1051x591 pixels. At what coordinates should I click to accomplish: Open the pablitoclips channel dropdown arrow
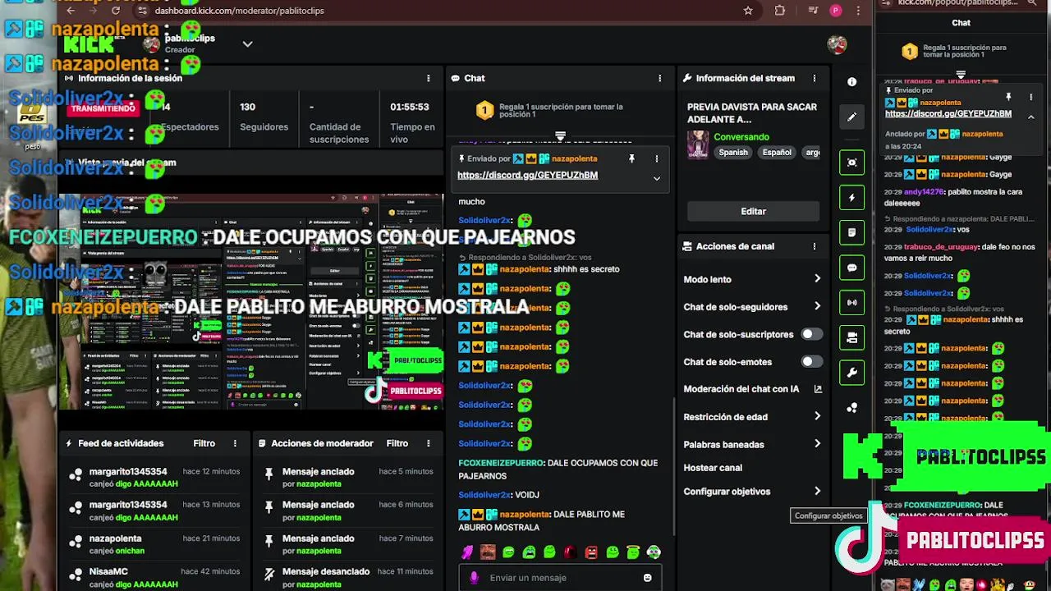coord(247,44)
